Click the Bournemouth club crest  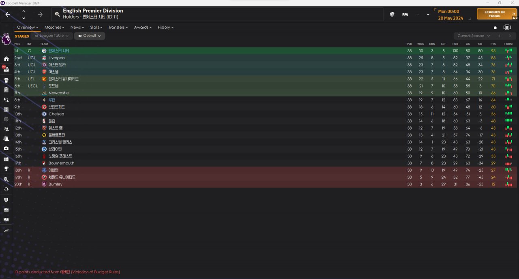tap(44, 163)
